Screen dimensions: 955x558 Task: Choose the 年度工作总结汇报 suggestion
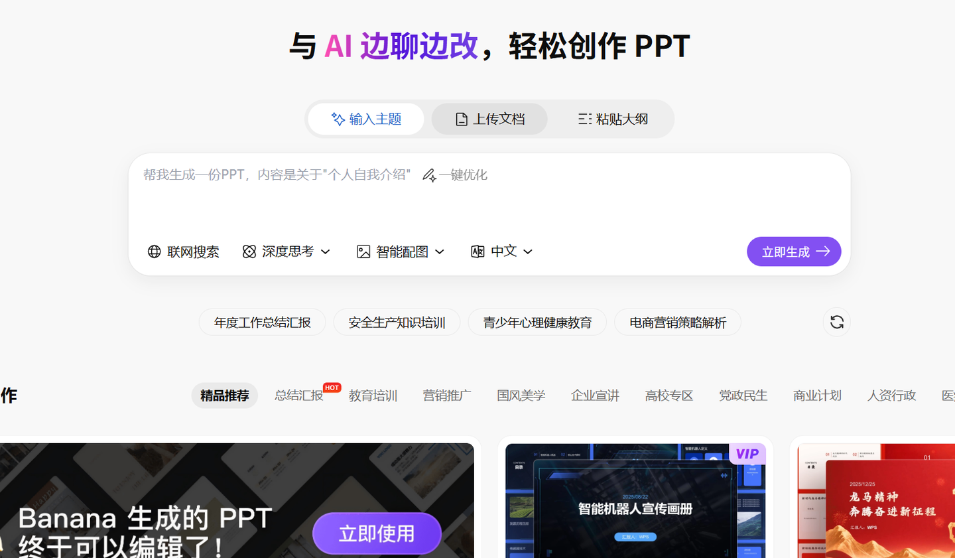262,322
